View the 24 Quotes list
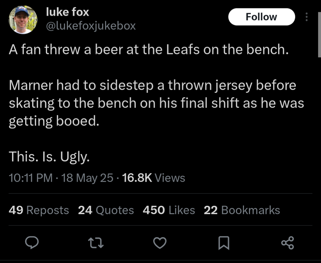Viewport: 321px width, 263px height. pos(106,210)
